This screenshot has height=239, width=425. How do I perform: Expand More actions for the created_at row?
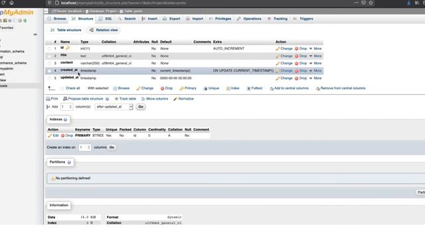tap(315, 70)
